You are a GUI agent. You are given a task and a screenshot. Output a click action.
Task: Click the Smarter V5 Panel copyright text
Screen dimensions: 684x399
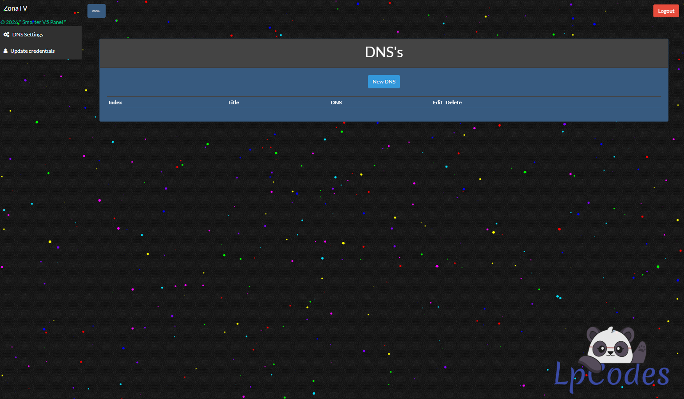point(33,22)
